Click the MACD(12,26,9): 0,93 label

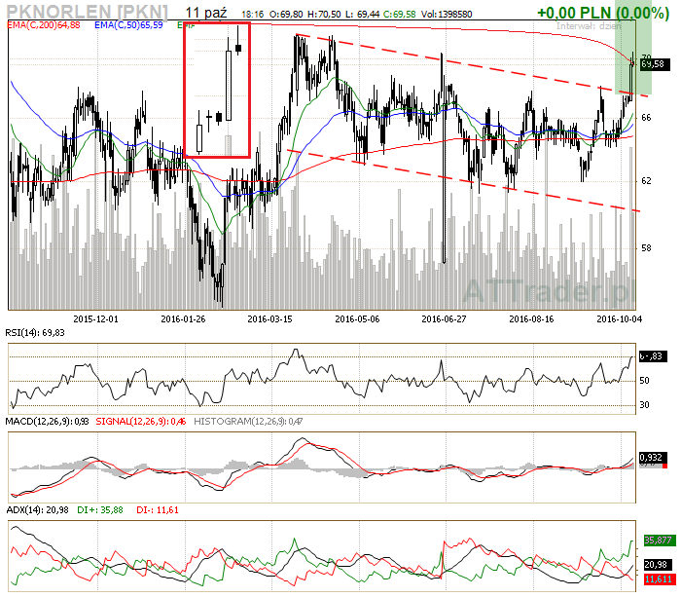tap(48, 422)
